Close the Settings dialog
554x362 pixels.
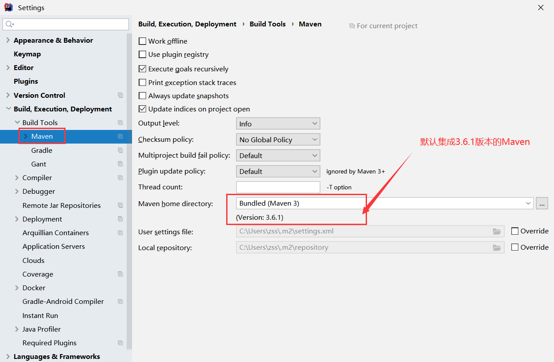tap(541, 7)
